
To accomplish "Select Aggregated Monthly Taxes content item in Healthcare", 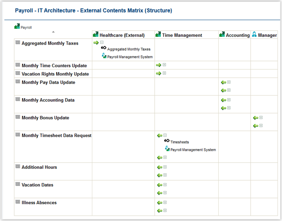I will 129,50.
